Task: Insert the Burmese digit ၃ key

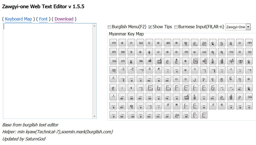Action: click(x=204, y=79)
